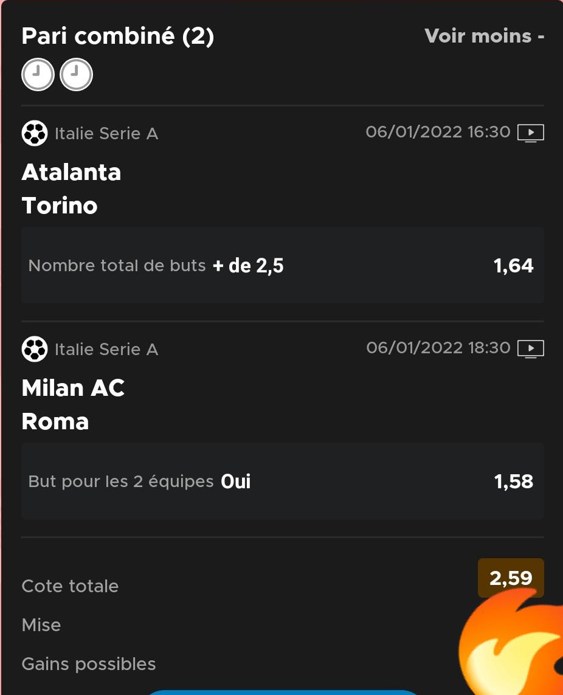Click the first Italie Serie A league label

pyautogui.click(x=106, y=133)
